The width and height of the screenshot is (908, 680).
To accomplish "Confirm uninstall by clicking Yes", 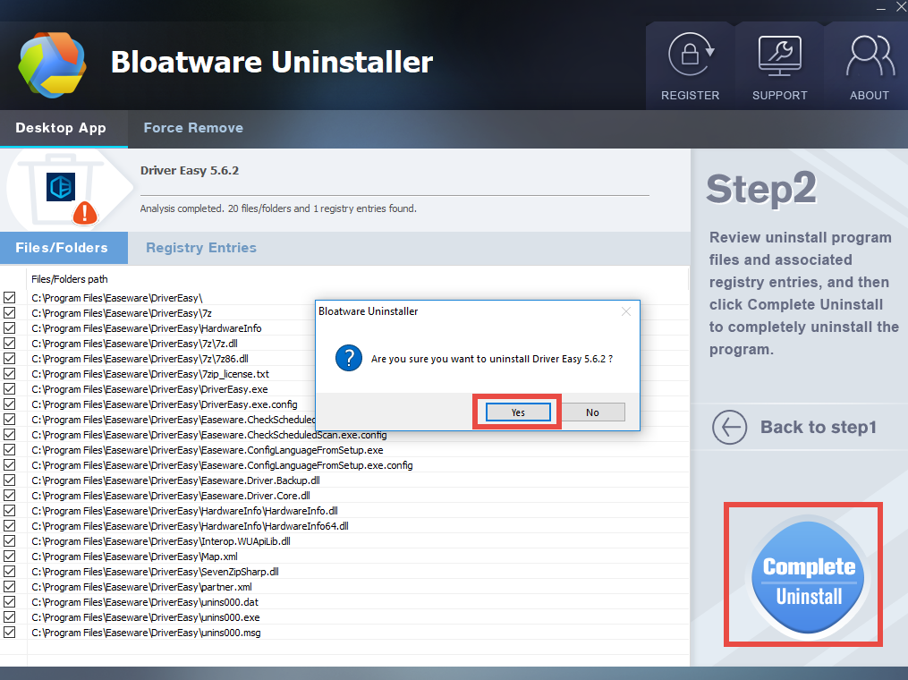I will pyautogui.click(x=518, y=412).
